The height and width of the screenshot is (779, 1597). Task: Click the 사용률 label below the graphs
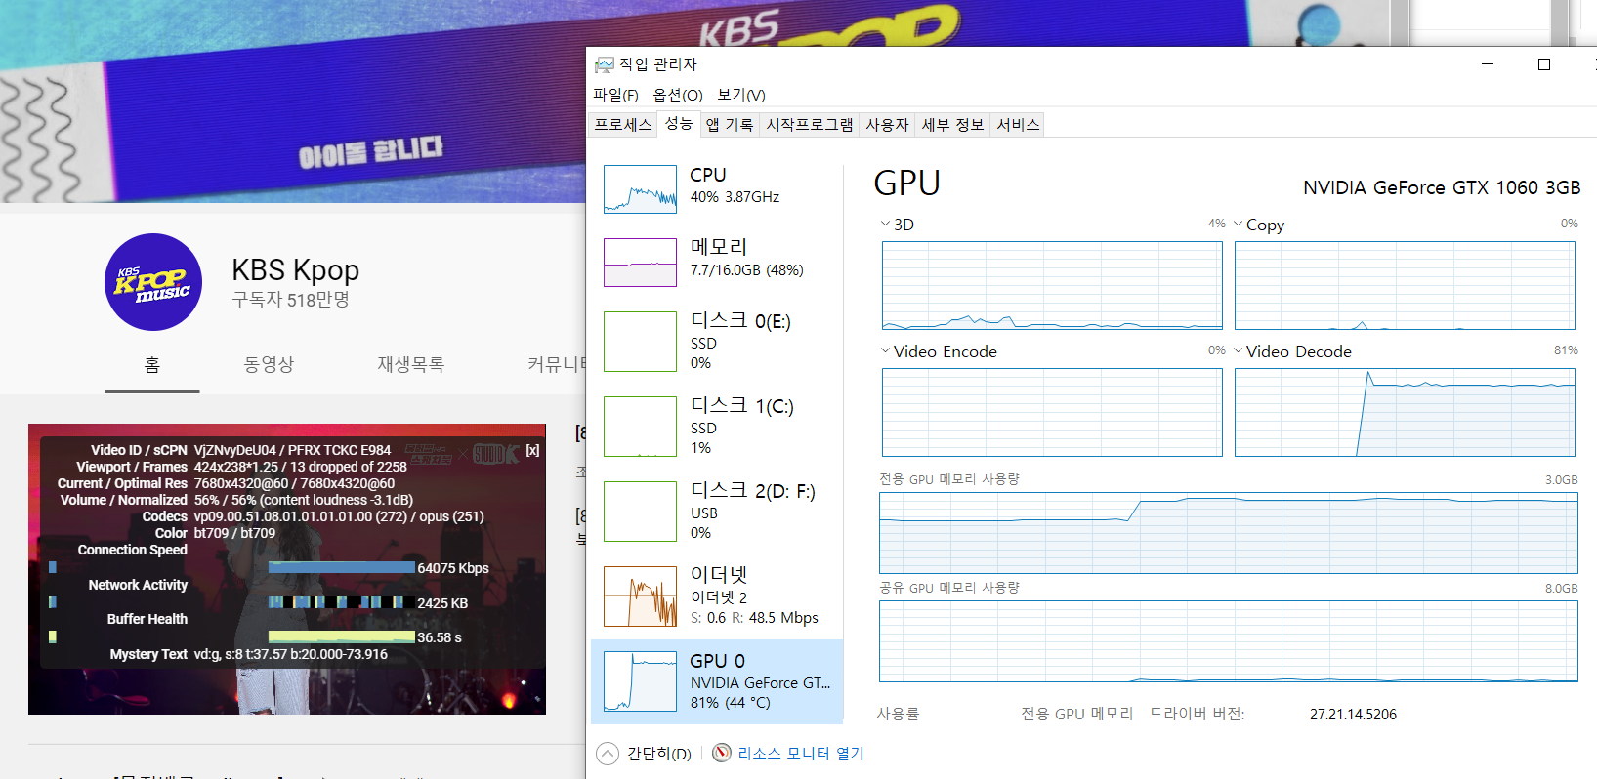click(898, 714)
